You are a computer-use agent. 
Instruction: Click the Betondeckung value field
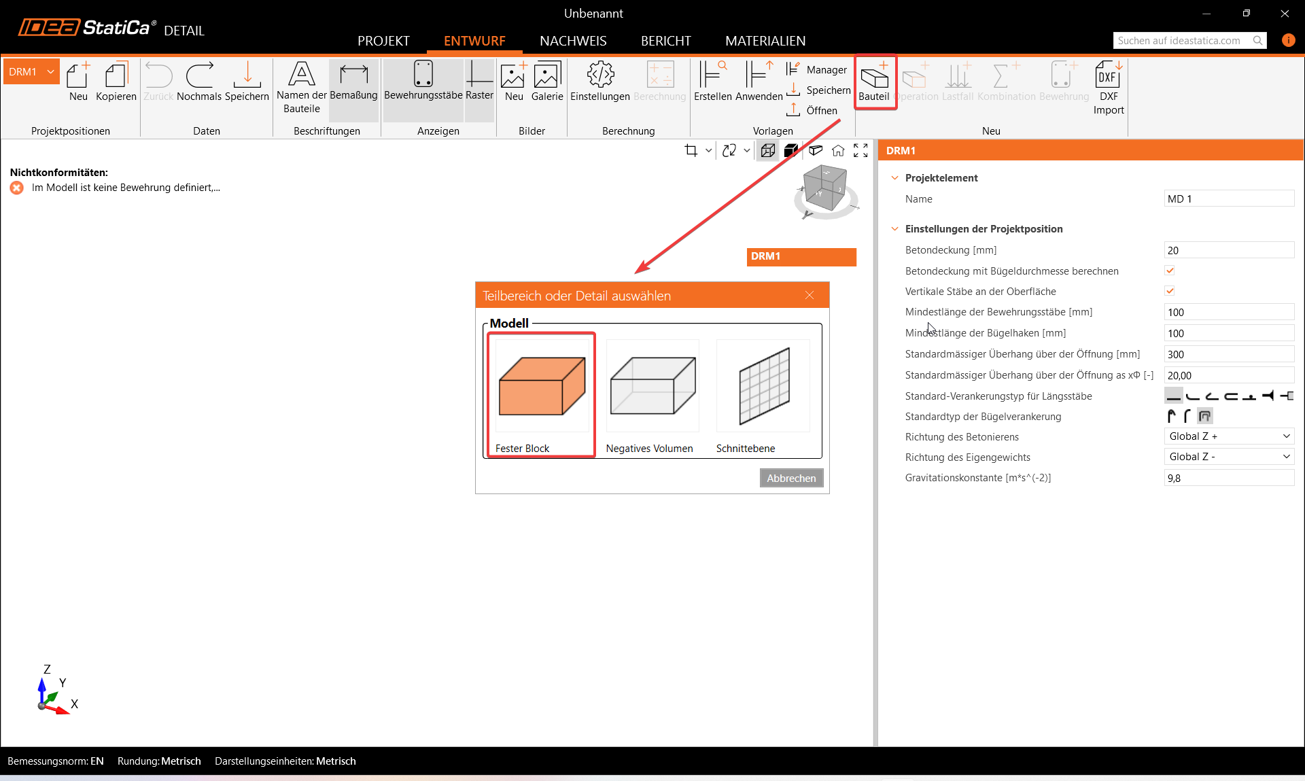point(1228,250)
